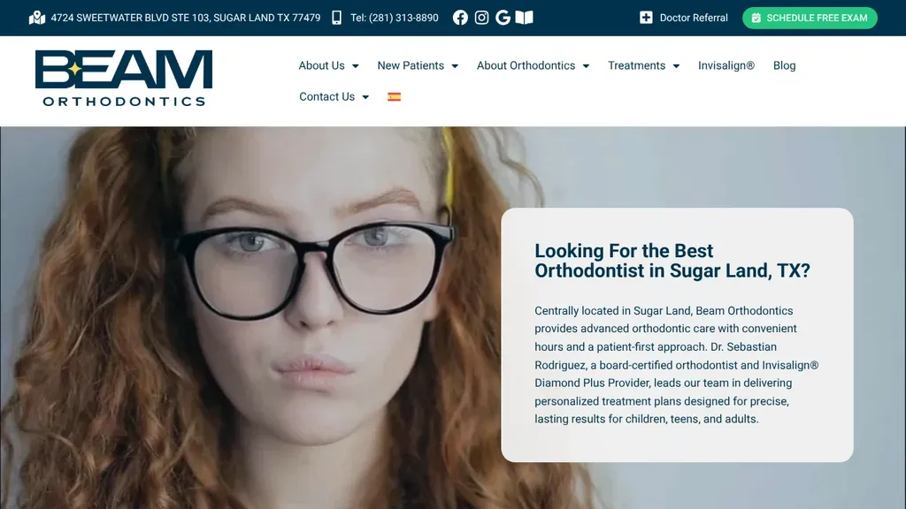906x509 pixels.
Task: Go home via the Beam Orthodontics logo
Action: pyautogui.click(x=124, y=78)
